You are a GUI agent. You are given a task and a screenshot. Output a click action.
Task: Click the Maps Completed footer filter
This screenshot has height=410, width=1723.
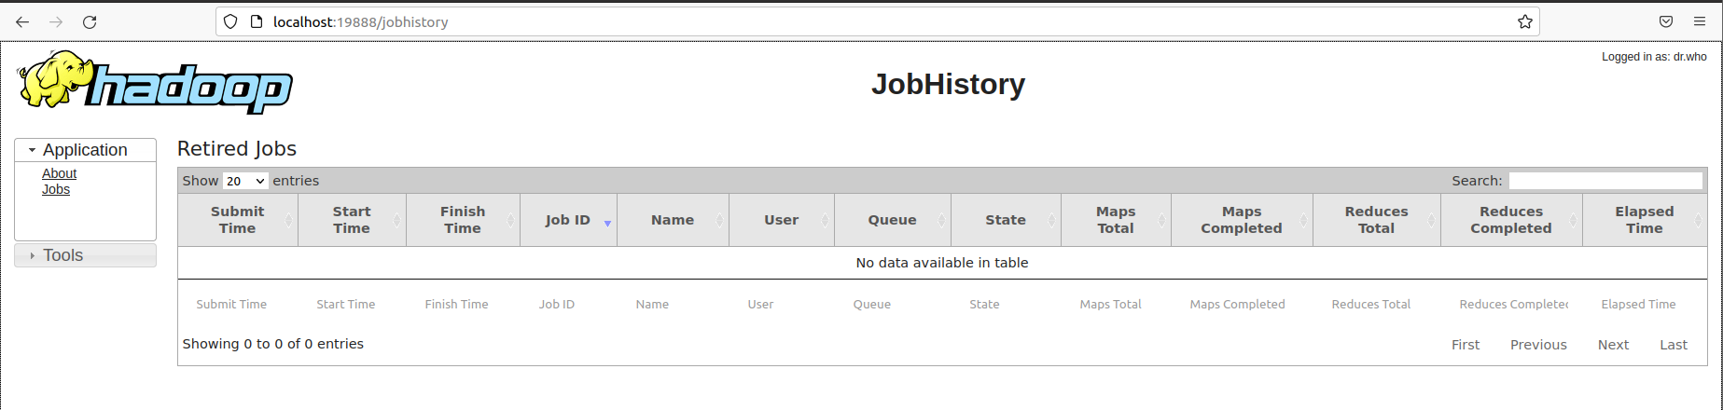pos(1242,304)
